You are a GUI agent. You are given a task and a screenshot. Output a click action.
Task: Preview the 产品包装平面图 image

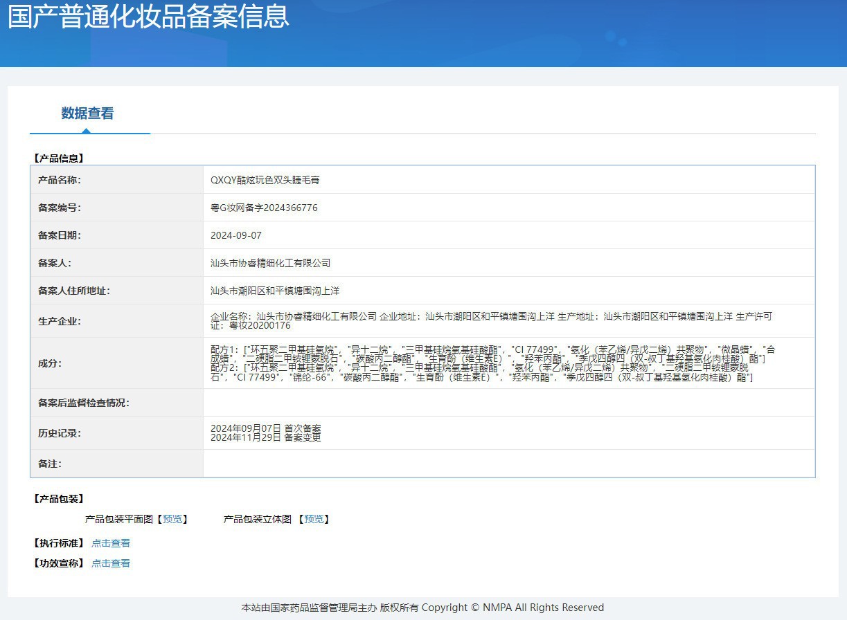coord(172,519)
